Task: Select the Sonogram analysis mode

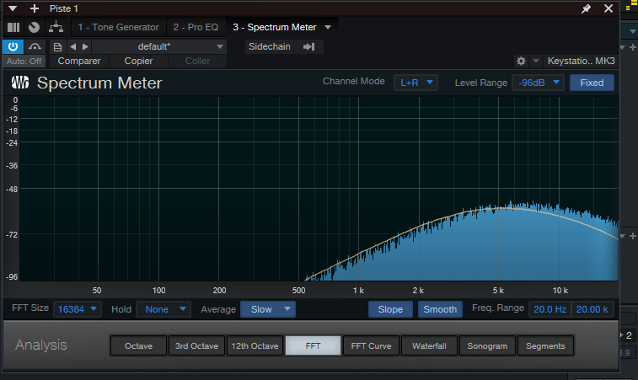Action: [487, 345]
